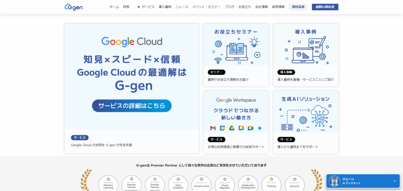Click the Gmail icon in Workspace card
The image size is (403, 191).
tap(213, 128)
